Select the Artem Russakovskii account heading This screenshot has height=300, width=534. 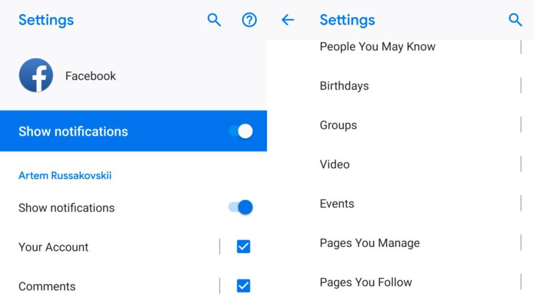click(65, 176)
